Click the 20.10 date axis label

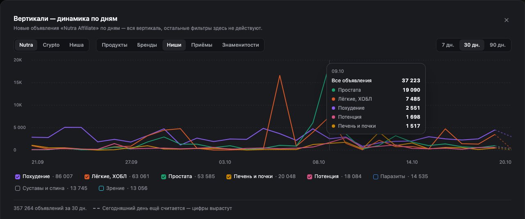click(505, 162)
